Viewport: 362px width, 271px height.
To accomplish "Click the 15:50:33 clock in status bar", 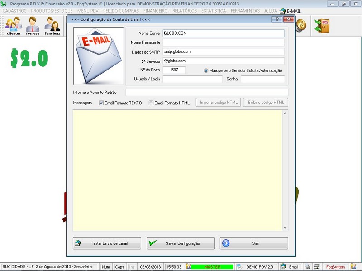I will point(174,267).
